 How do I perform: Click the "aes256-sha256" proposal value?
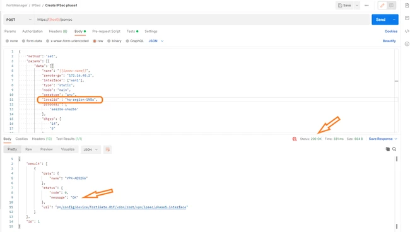pos(64,109)
